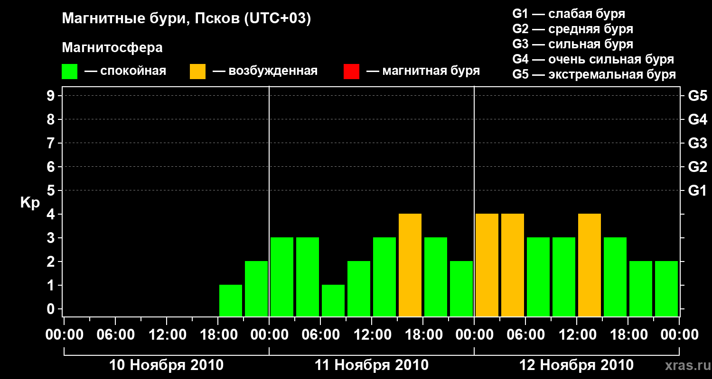Click the first orange bar after midnight 12 November

(487, 265)
